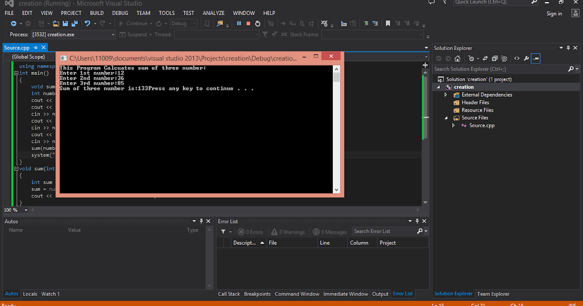Click the Error List filter funnel icon
This screenshot has width=583, height=306.
(223, 232)
